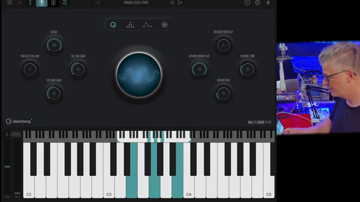Click the teal drop icon in top bar
The image size is (360, 202).
pyautogui.click(x=65, y=3)
